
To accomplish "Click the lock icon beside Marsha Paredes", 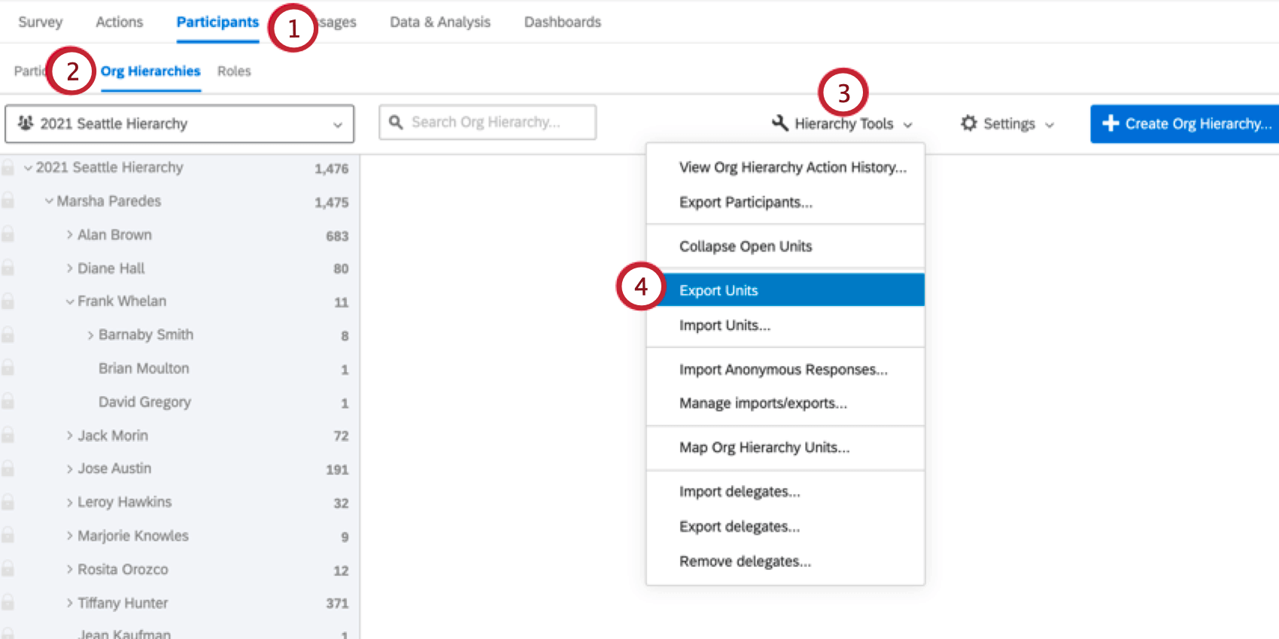I will [8, 201].
